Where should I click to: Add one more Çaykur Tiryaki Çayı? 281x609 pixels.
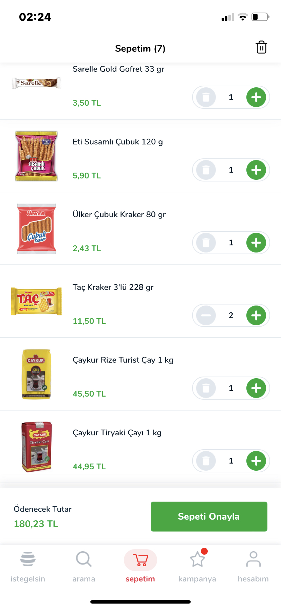tap(256, 461)
